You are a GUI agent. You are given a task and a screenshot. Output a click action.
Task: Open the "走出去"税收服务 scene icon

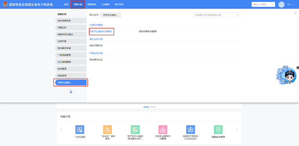pyautogui.click(x=107, y=130)
